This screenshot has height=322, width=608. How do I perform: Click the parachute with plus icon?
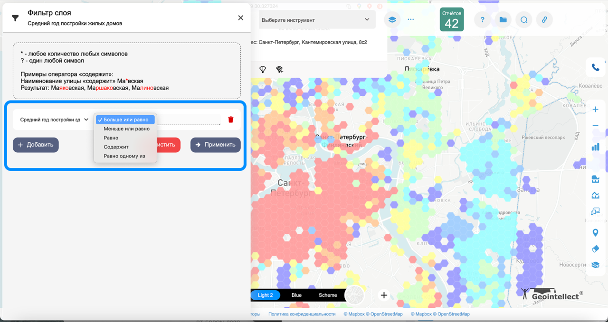279,70
